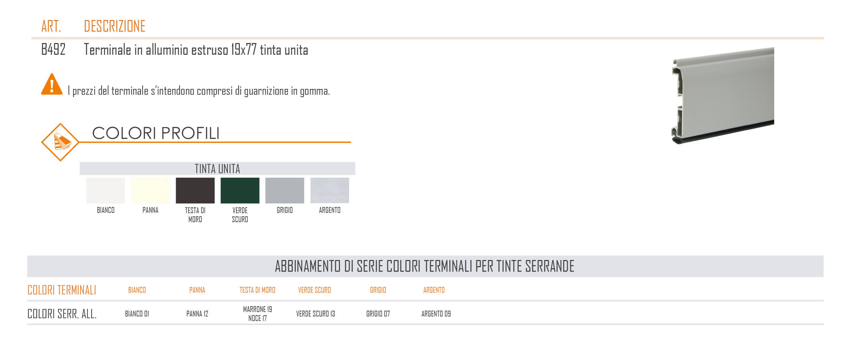Click the Tinta Unita header bar
Image resolution: width=856 pixels, height=343 pixels.
(x=217, y=168)
